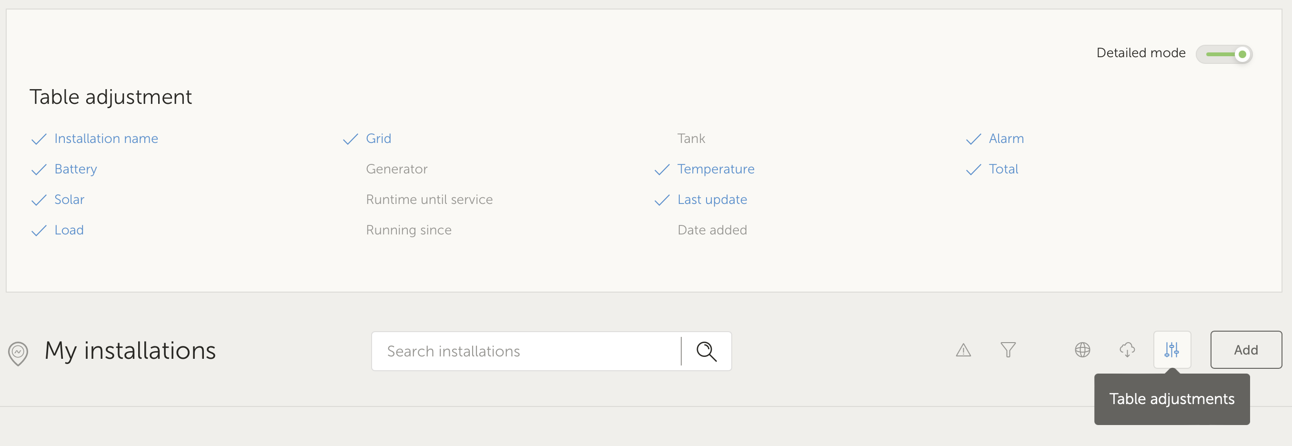This screenshot has width=1292, height=446.
Task: Enable the Tank column checkbox
Action: click(691, 139)
